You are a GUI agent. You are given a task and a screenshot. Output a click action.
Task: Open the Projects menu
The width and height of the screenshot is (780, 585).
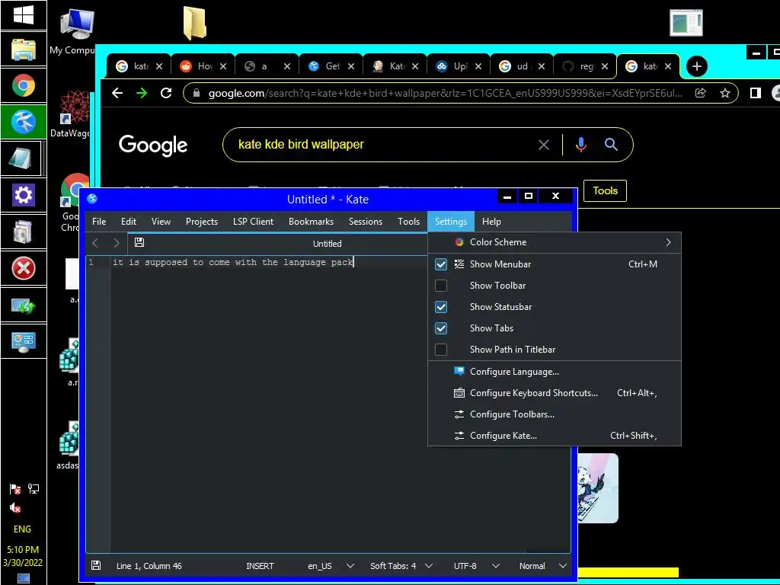click(x=201, y=222)
